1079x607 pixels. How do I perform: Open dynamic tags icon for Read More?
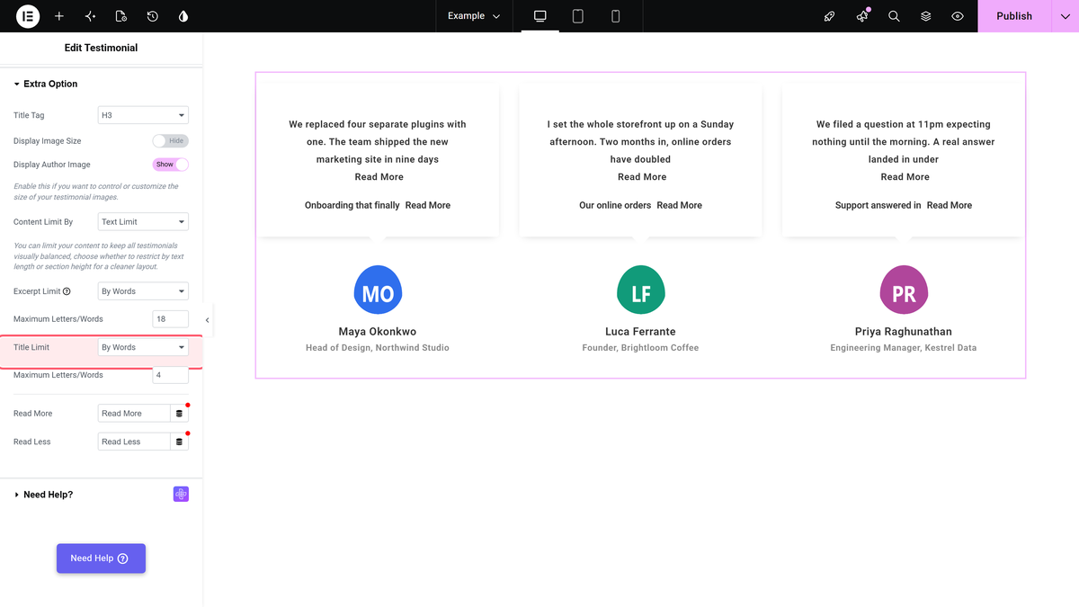click(179, 414)
